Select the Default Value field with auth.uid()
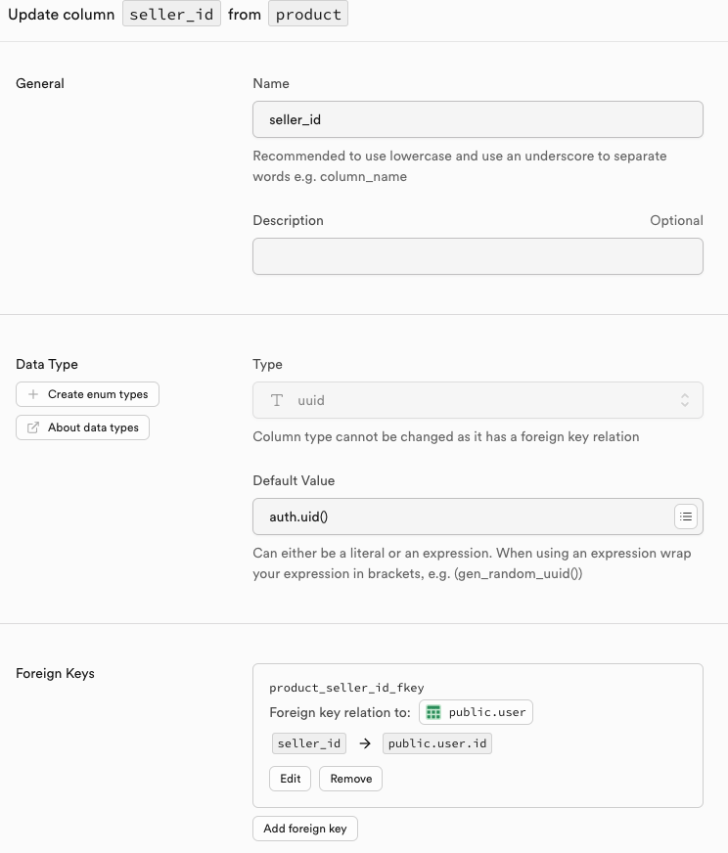The width and height of the screenshot is (728, 853). coord(460,516)
